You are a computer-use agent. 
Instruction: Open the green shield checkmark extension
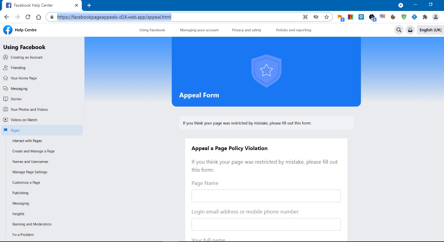pos(404,17)
